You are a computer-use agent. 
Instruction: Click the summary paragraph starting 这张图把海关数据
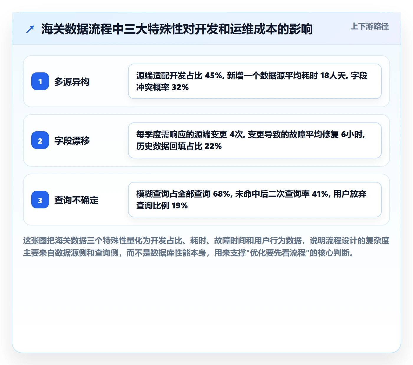pyautogui.click(x=206, y=247)
